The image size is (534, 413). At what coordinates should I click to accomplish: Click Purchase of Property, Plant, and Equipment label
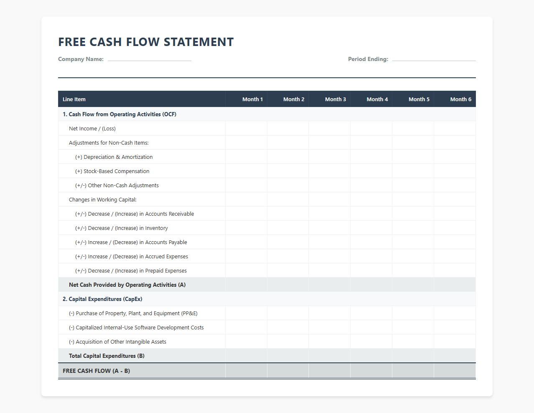click(x=133, y=313)
